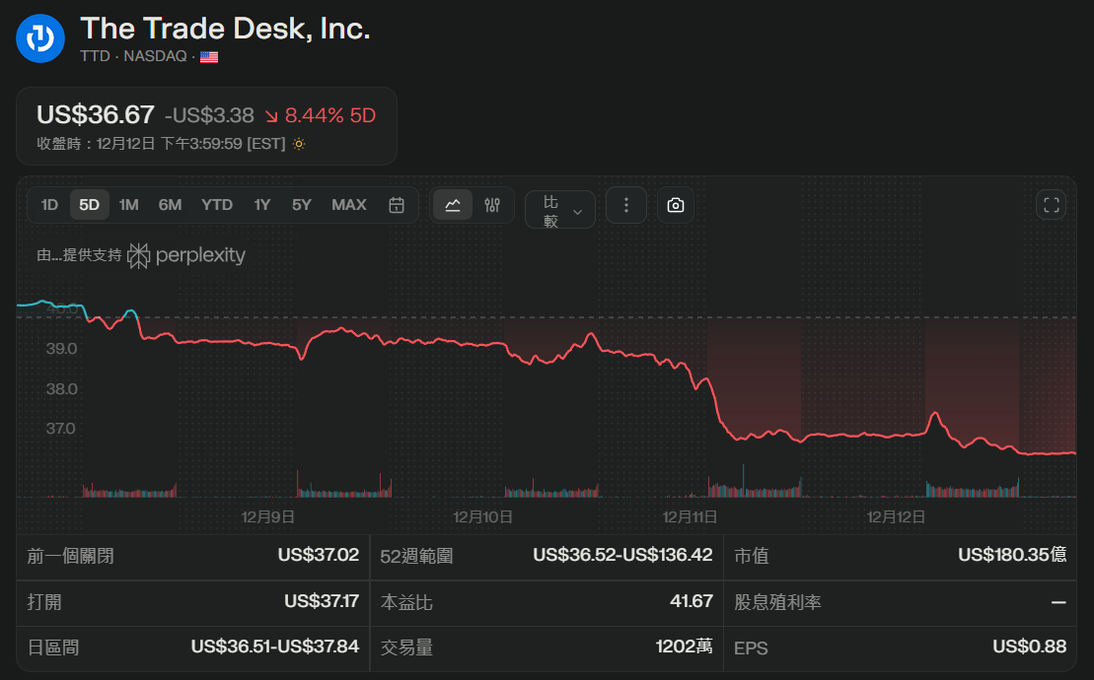Click the 本益比 label
This screenshot has height=680, width=1094.
click(406, 602)
